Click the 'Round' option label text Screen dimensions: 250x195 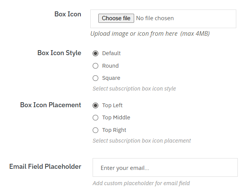click(110, 66)
